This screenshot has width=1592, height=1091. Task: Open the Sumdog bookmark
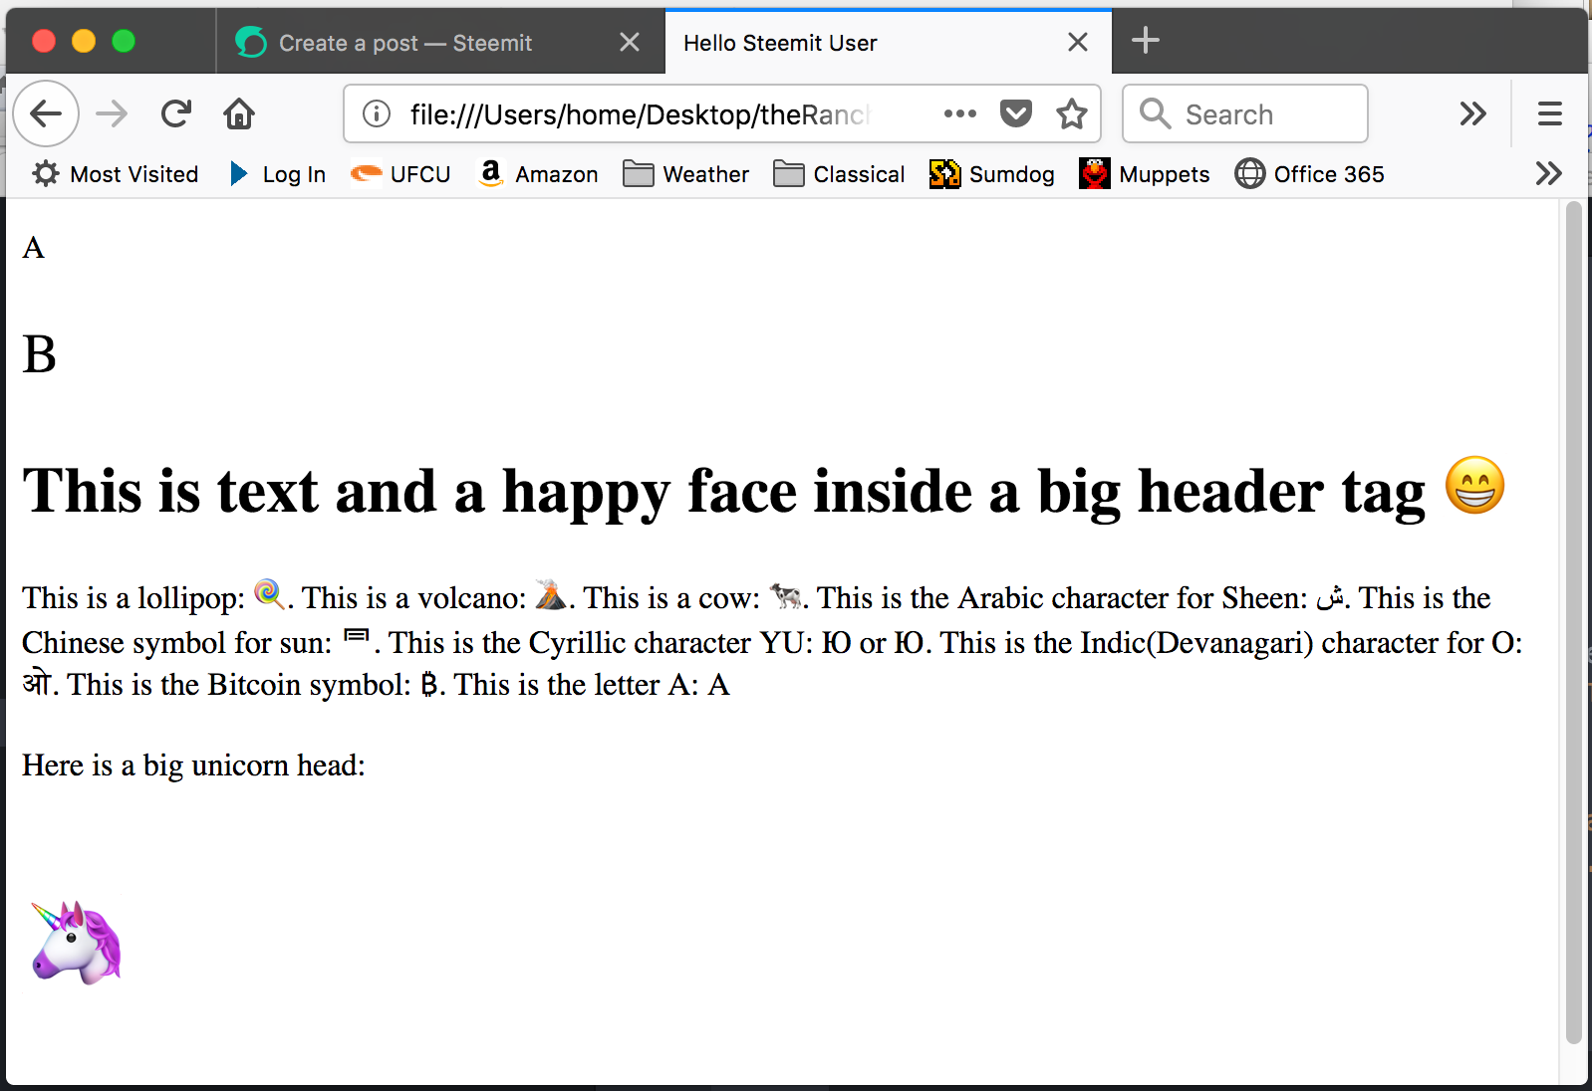992,174
